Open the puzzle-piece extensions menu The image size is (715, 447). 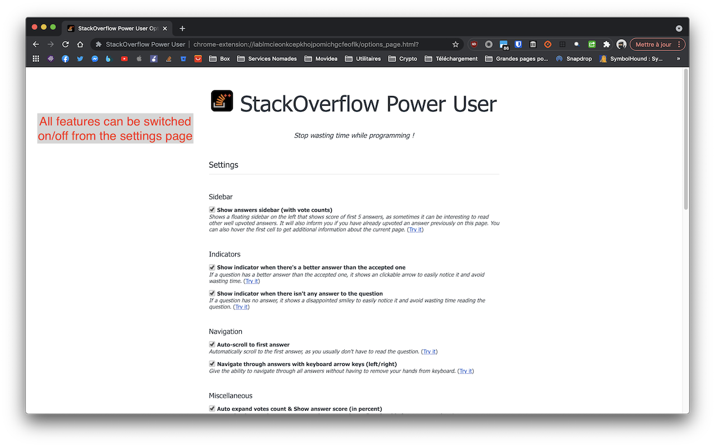(x=607, y=44)
